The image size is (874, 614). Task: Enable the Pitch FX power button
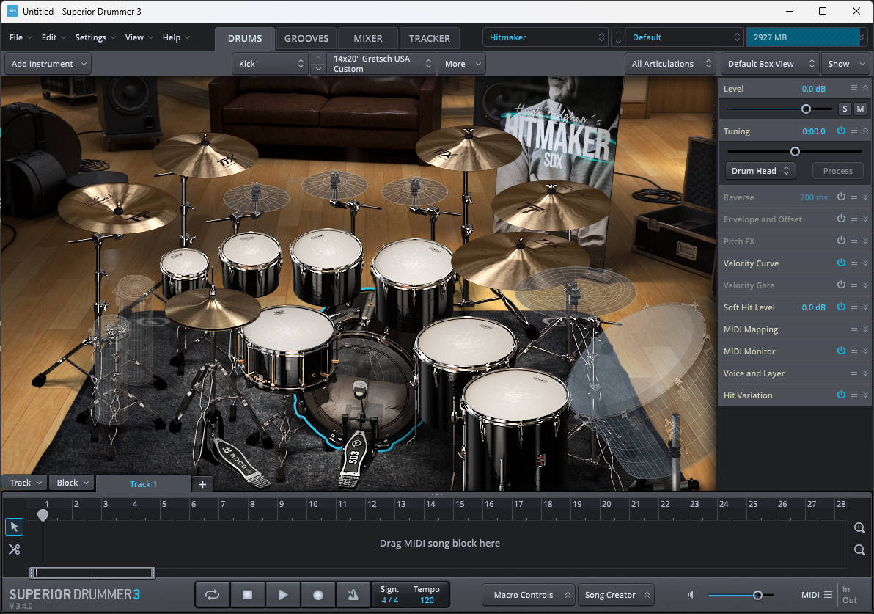coord(841,241)
